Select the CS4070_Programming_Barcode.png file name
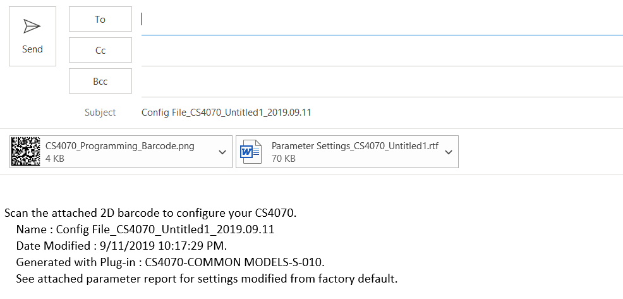This screenshot has width=623, height=299. click(x=120, y=146)
